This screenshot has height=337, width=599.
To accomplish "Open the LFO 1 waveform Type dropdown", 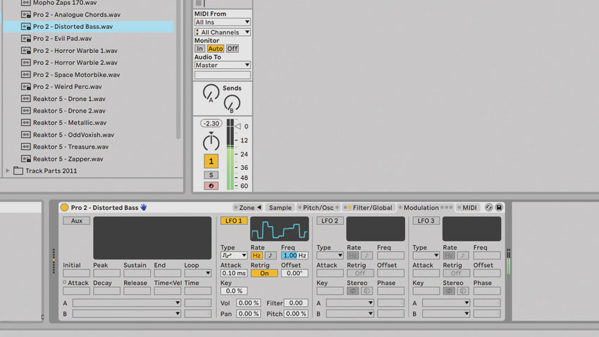I will point(234,256).
